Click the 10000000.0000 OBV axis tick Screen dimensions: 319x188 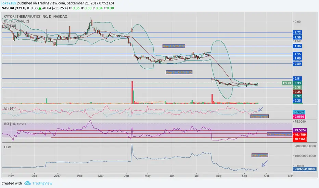coord(305,156)
